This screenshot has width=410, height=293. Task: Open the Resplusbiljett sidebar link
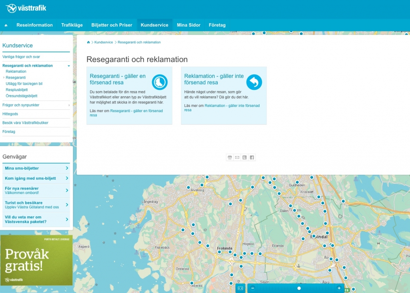pyautogui.click(x=17, y=90)
